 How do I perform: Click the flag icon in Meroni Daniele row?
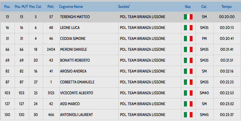coord(188,49)
